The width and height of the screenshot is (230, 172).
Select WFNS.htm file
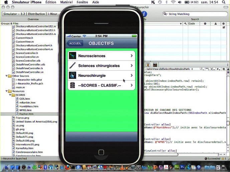(x=25, y=110)
